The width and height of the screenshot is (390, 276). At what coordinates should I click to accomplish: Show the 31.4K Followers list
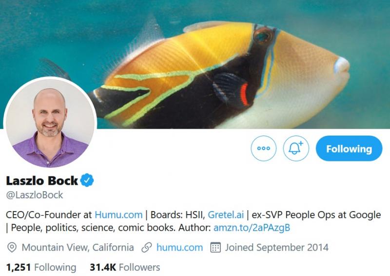coord(125,267)
